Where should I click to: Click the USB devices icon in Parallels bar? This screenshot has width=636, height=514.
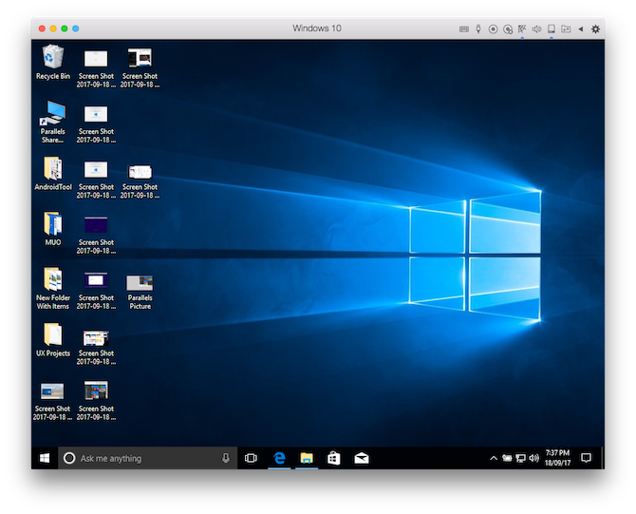tap(478, 29)
